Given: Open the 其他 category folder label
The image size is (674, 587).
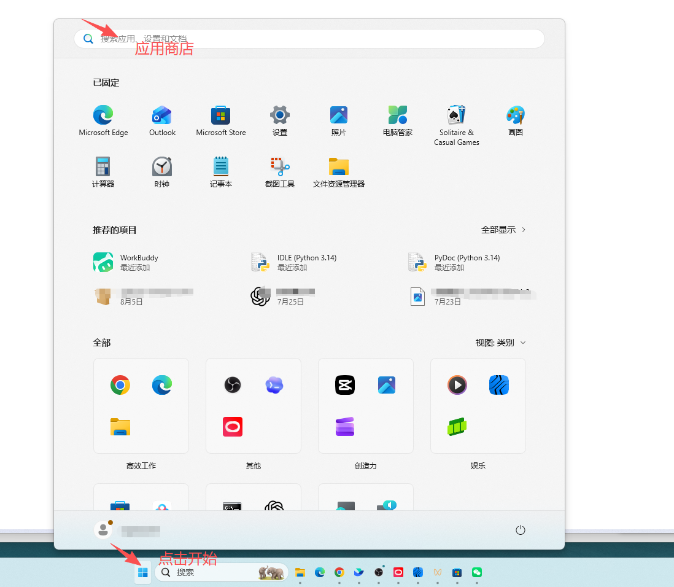Looking at the screenshot, I should [253, 465].
